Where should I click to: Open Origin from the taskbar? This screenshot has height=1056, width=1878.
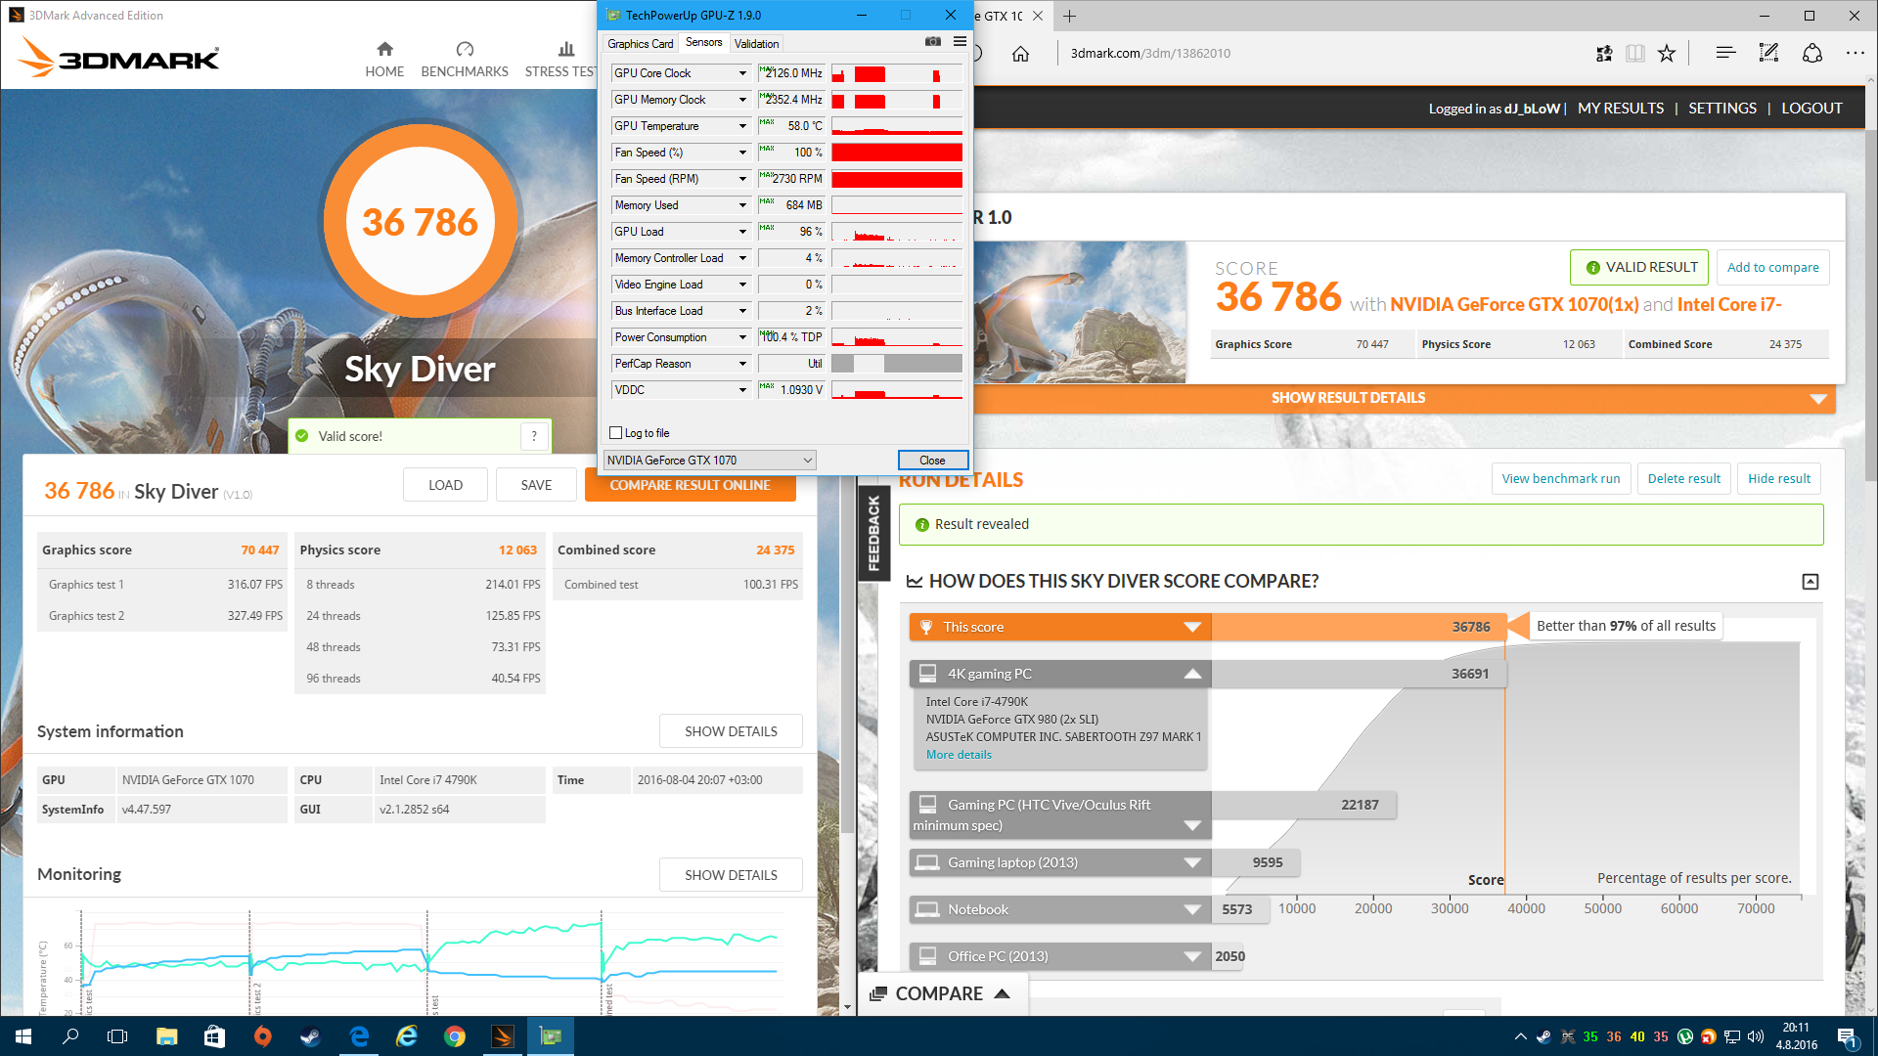[x=263, y=1036]
